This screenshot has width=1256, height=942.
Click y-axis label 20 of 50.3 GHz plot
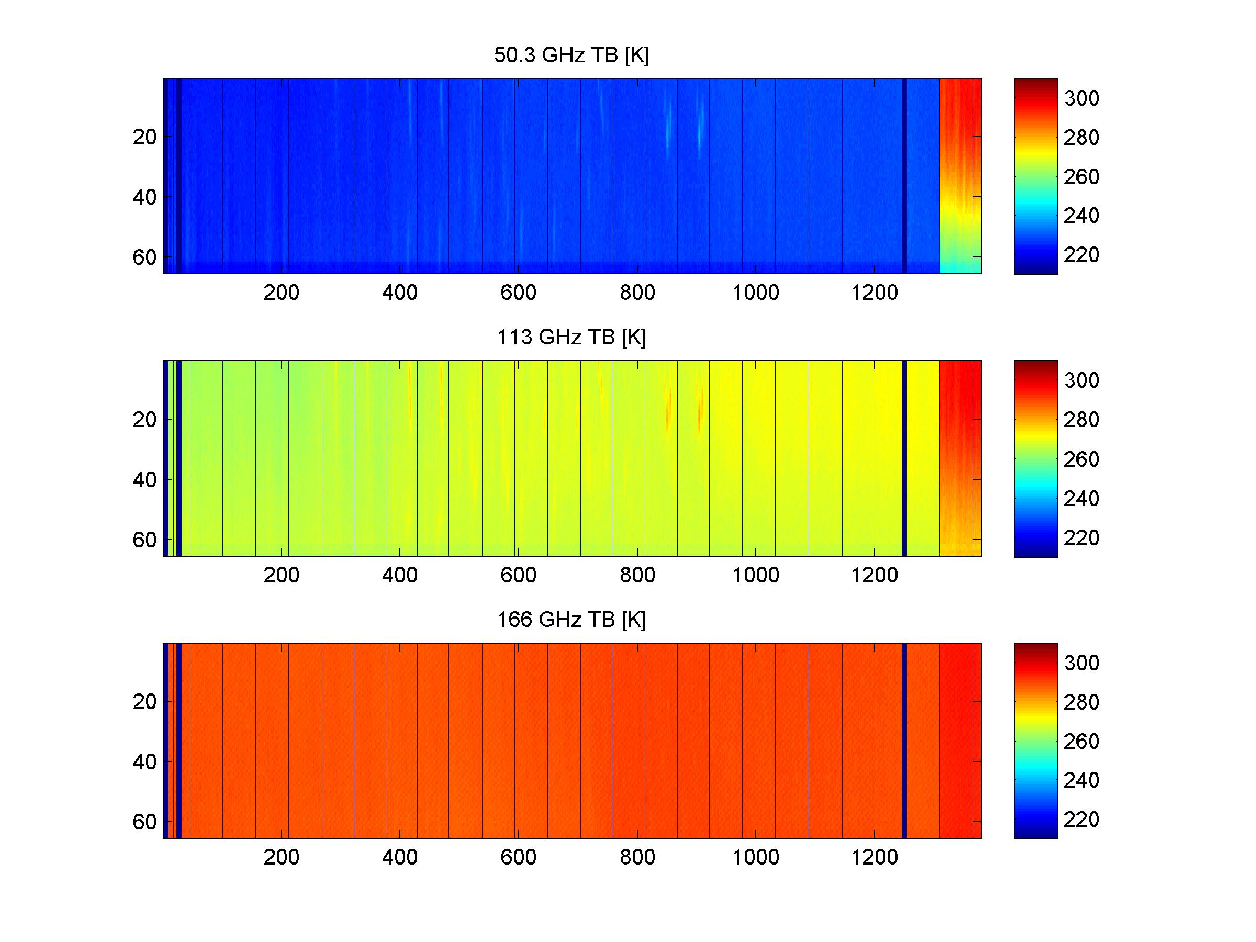[x=144, y=137]
